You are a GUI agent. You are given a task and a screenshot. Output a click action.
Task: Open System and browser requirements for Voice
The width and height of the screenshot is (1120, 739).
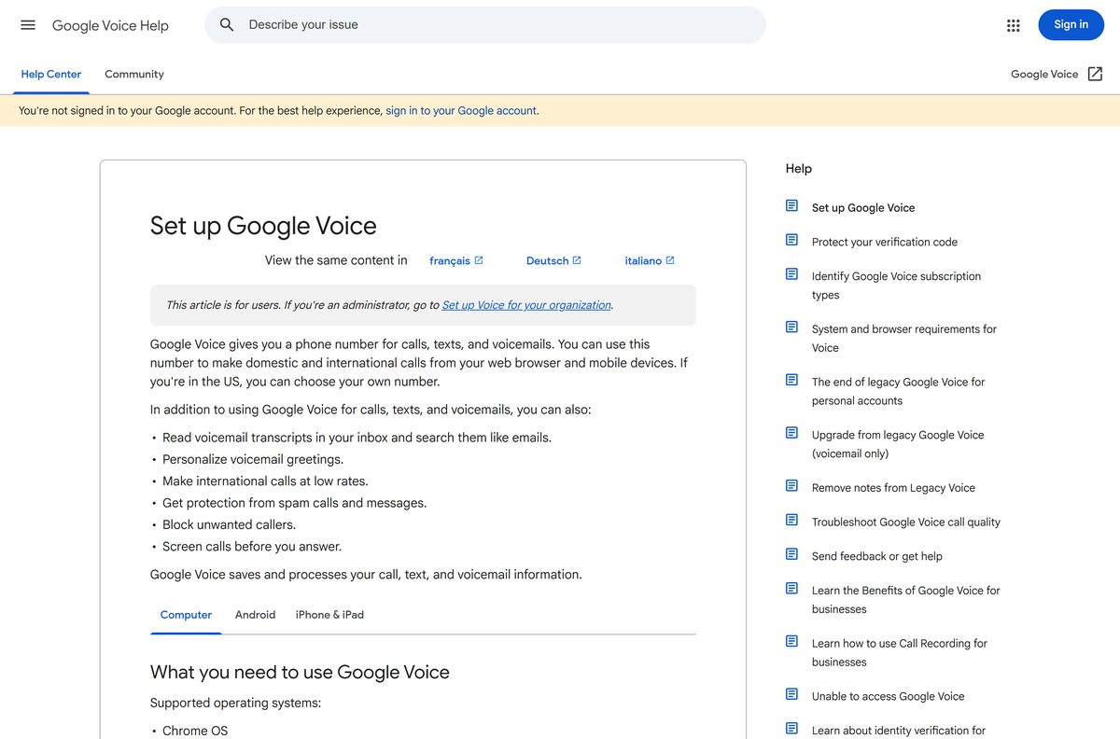click(x=903, y=338)
